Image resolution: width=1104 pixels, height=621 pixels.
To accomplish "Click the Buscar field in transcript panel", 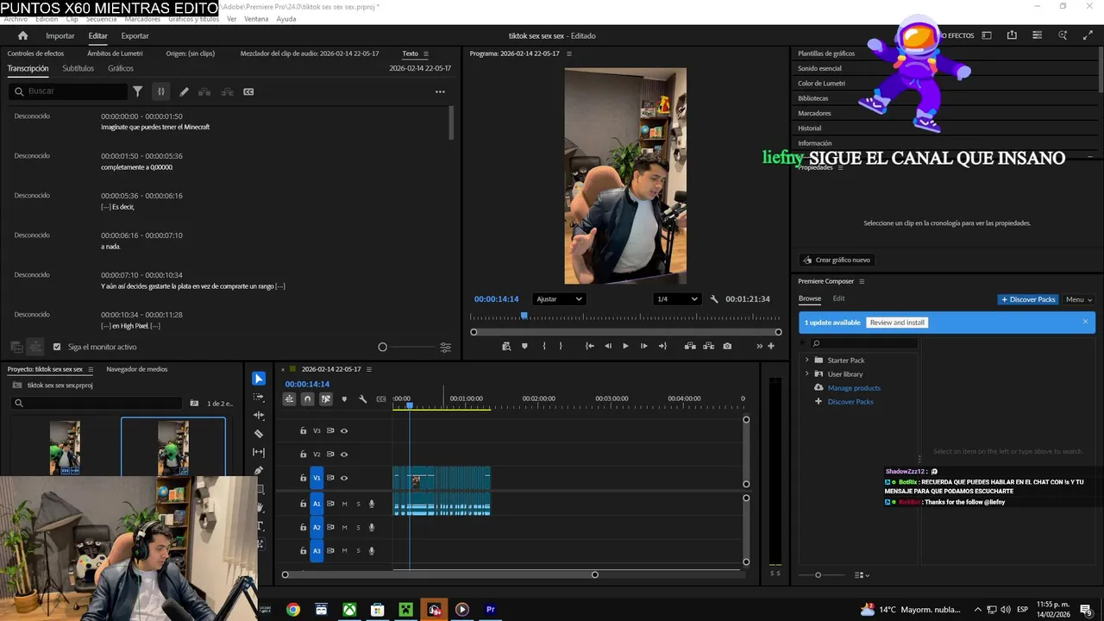I will (69, 91).
